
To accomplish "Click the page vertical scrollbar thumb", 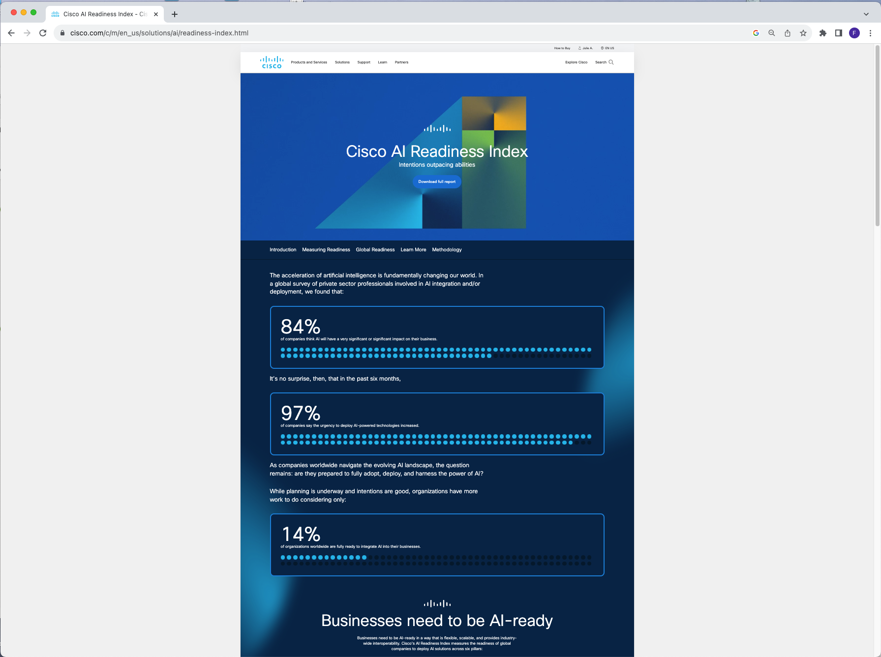I will pos(877,136).
